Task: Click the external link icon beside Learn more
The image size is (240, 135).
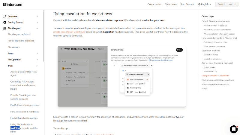Action: coord(150,60)
